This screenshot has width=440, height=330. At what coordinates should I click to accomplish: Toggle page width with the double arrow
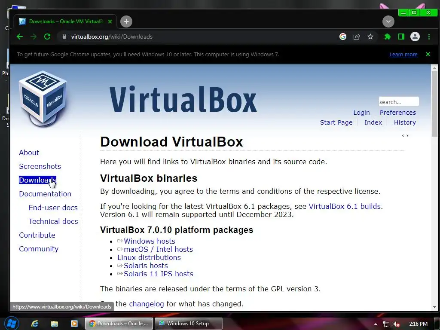[405, 136]
